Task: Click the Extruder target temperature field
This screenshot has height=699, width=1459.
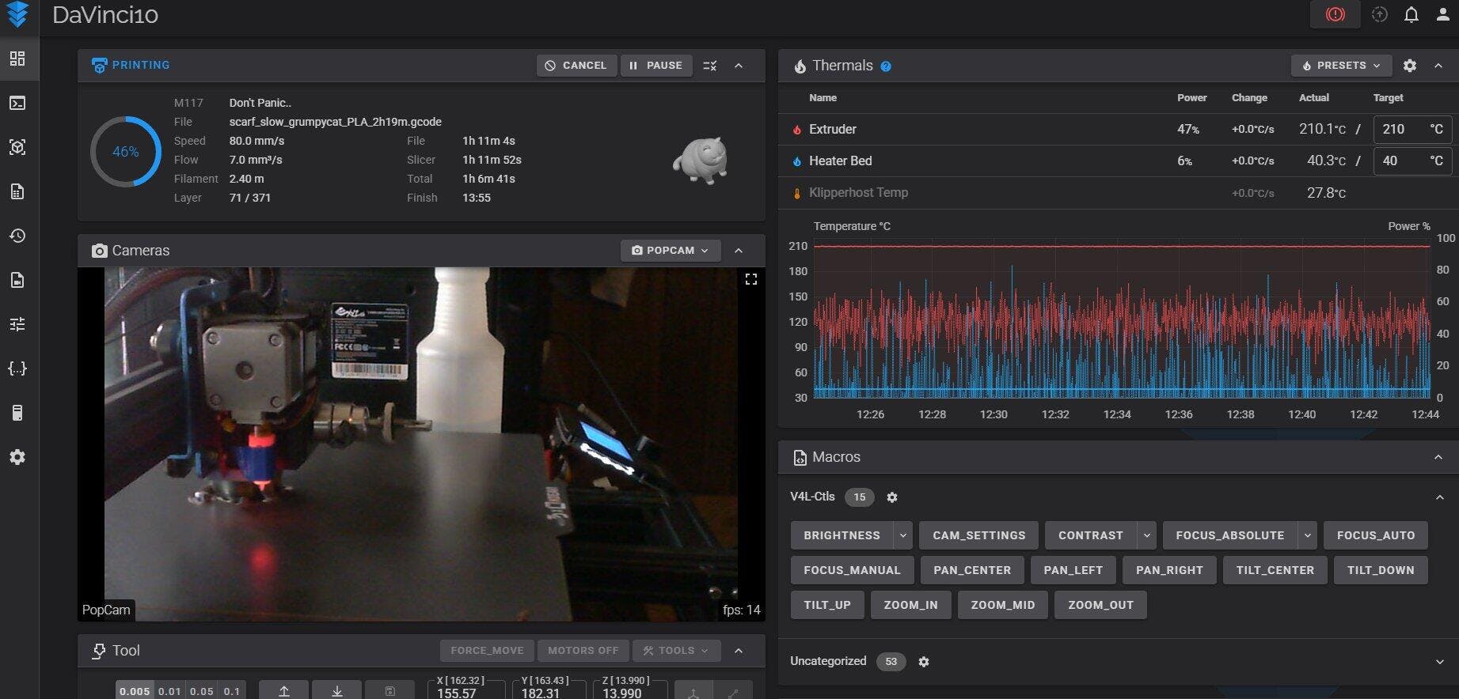Action: pyautogui.click(x=1400, y=129)
